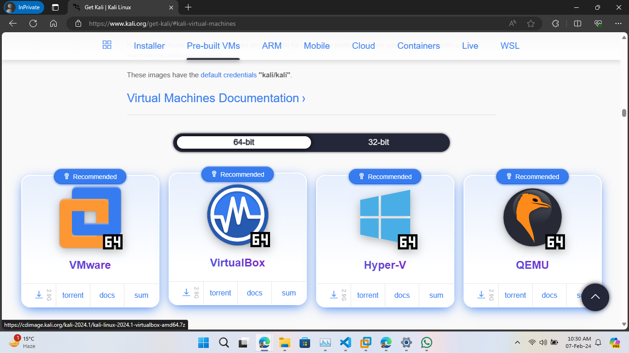This screenshot has height=353, width=629.
Task: Click VirtualBox torrent link
Action: (220, 293)
